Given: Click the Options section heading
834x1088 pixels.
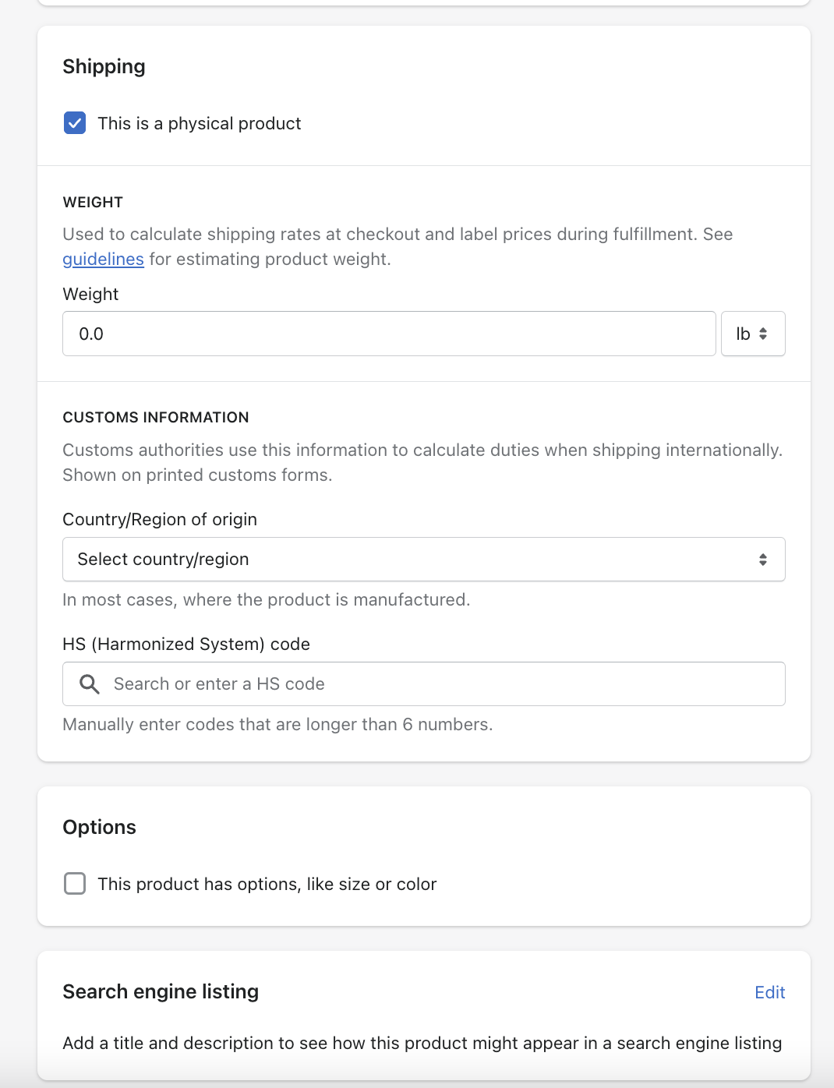Looking at the screenshot, I should (x=99, y=827).
